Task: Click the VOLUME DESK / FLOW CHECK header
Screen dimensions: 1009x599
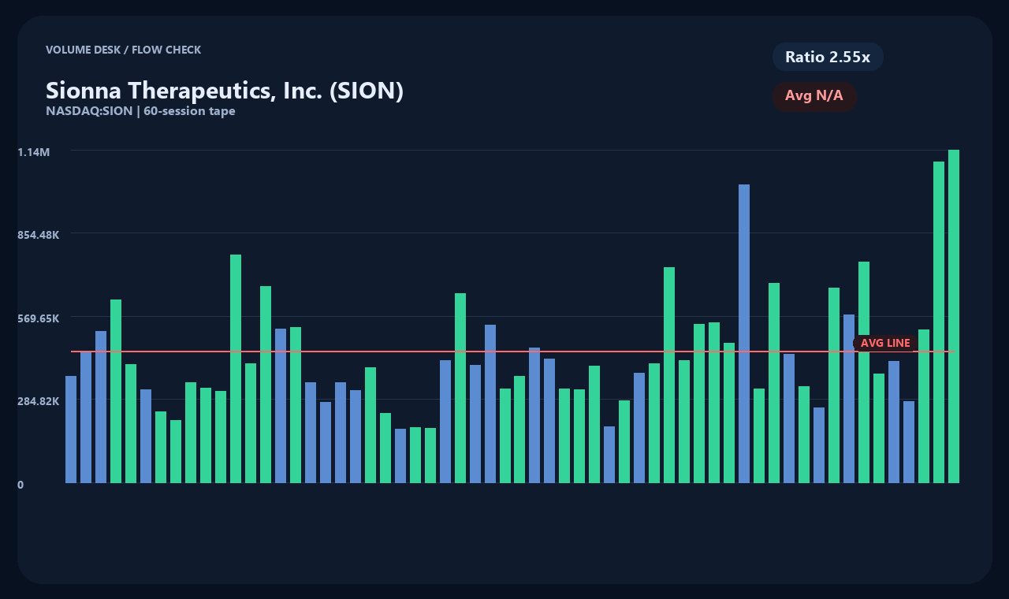Action: tap(123, 50)
